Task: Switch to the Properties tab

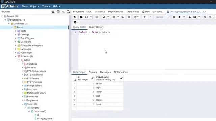Action: click(79, 12)
